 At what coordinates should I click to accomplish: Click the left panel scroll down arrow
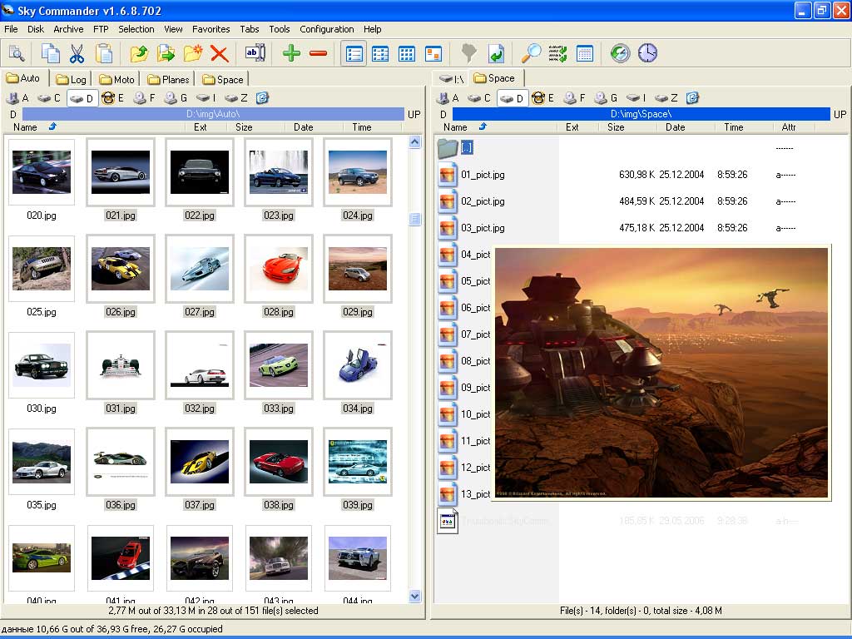click(415, 596)
